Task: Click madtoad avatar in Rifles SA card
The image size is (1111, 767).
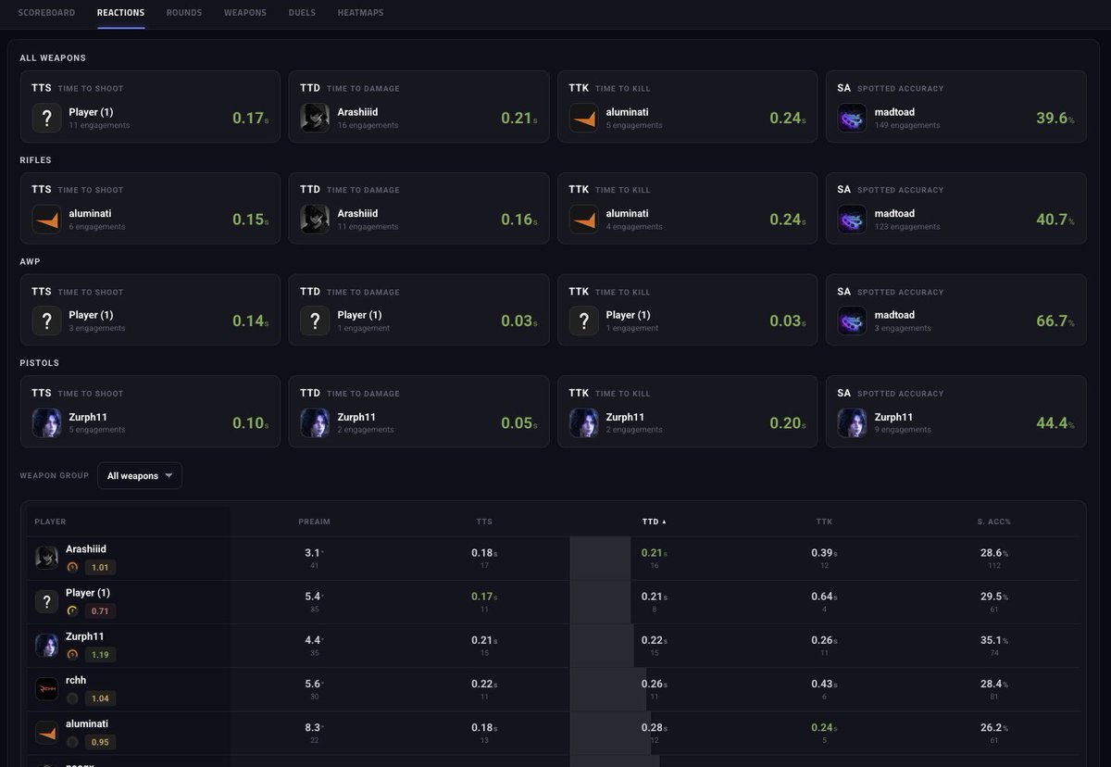Action: (x=852, y=220)
